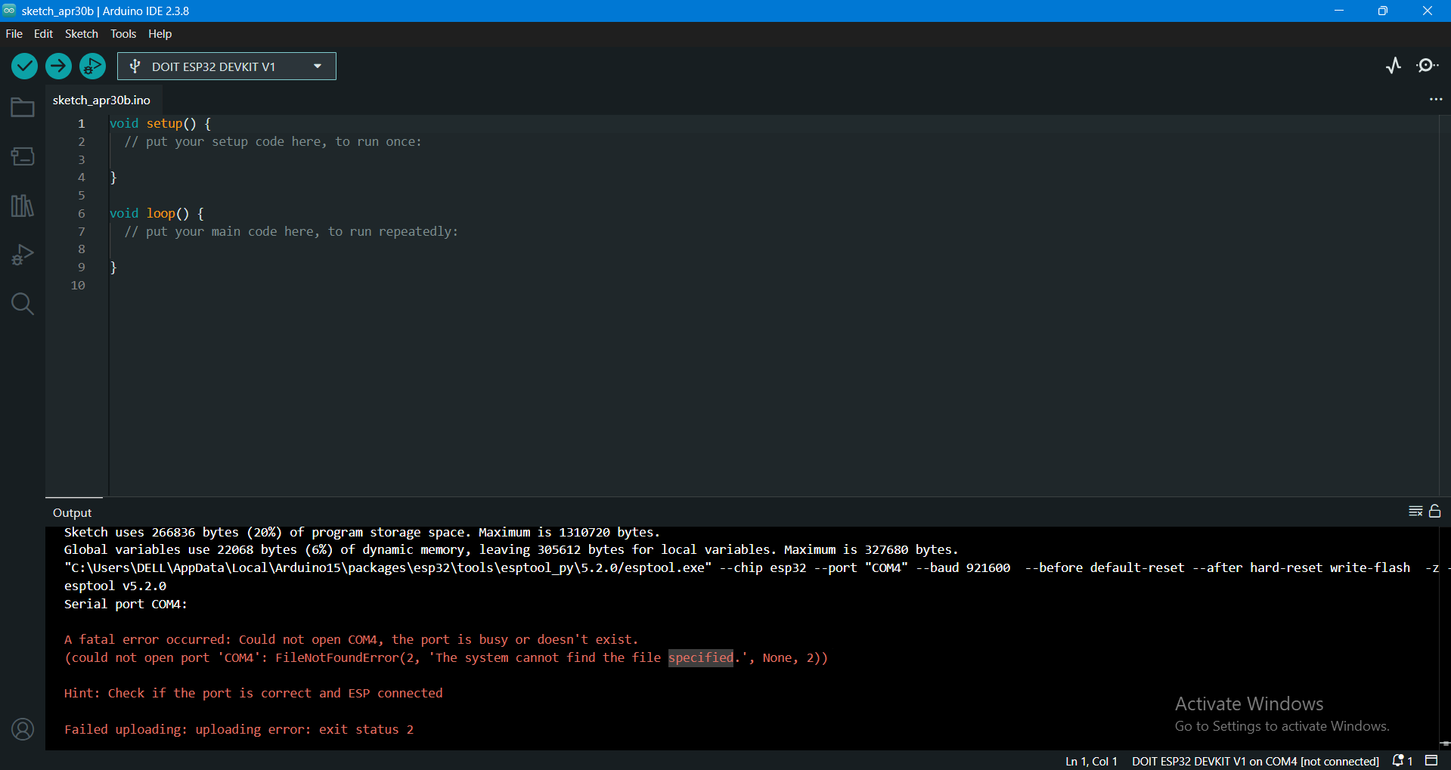Click the output panel vertical scrollbar

click(x=1444, y=637)
